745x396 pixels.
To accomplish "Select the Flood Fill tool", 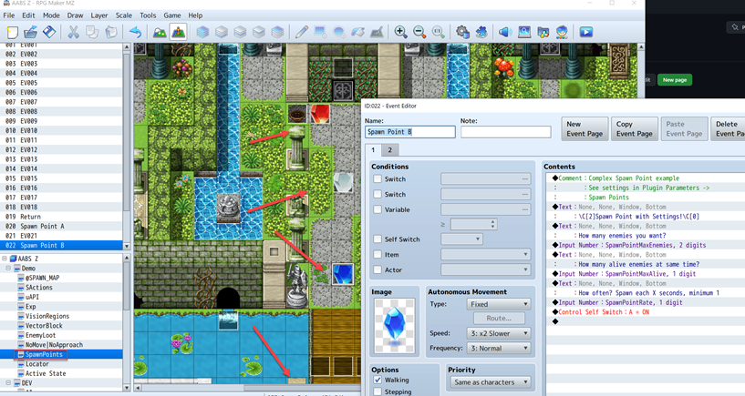I will pyautogui.click(x=357, y=32).
